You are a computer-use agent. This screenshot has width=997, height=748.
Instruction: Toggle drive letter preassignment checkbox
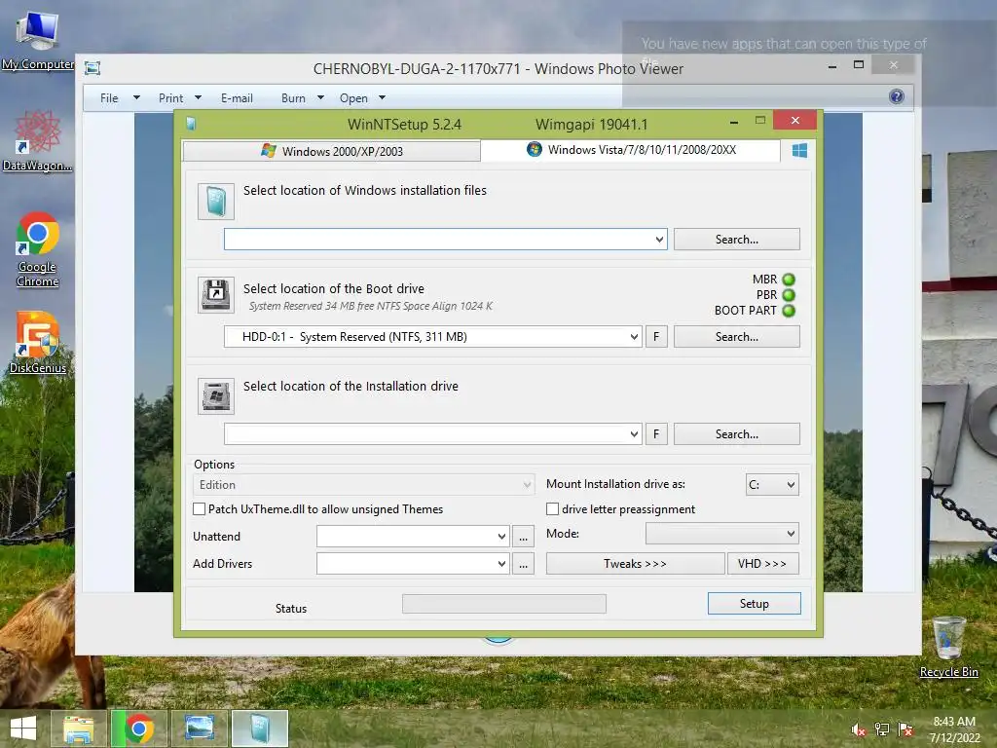tap(553, 508)
